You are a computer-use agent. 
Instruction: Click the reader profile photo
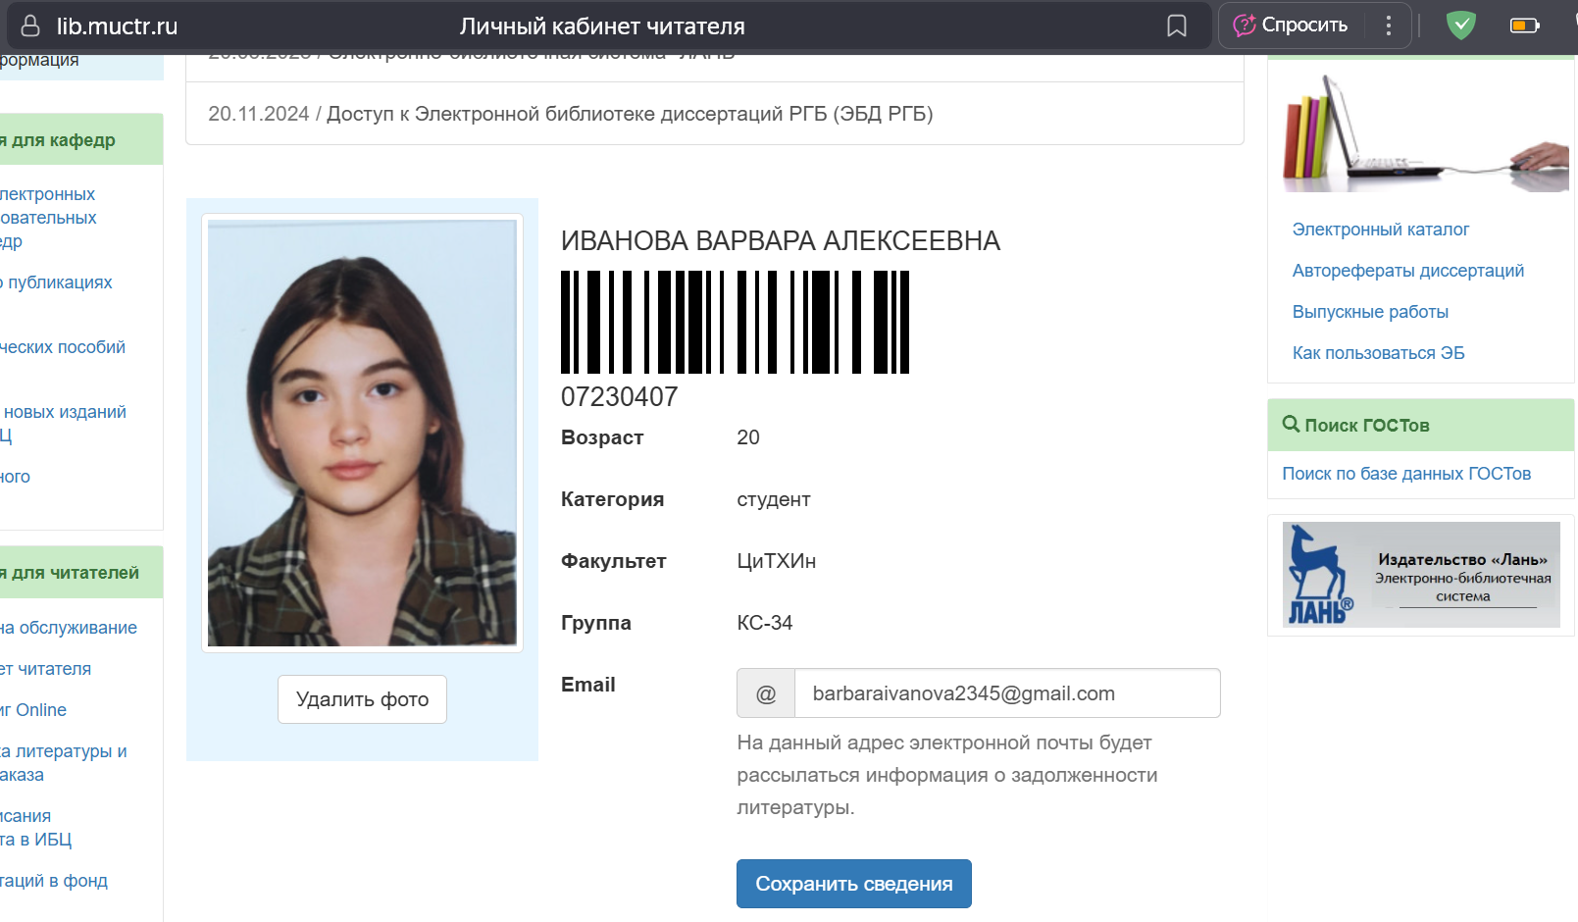click(x=362, y=433)
